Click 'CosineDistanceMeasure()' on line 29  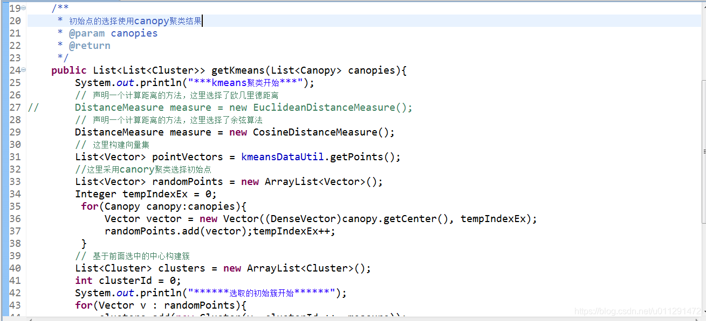321,132
